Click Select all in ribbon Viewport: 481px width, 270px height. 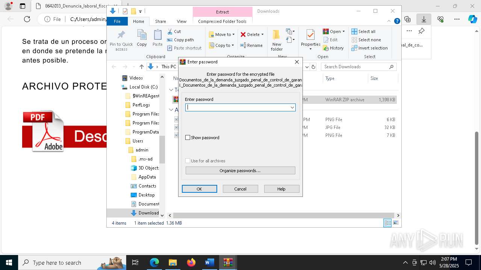pos(363,31)
